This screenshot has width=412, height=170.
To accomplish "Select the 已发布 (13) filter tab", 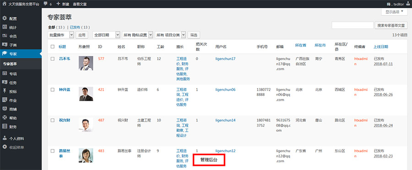I will click(x=80, y=27).
